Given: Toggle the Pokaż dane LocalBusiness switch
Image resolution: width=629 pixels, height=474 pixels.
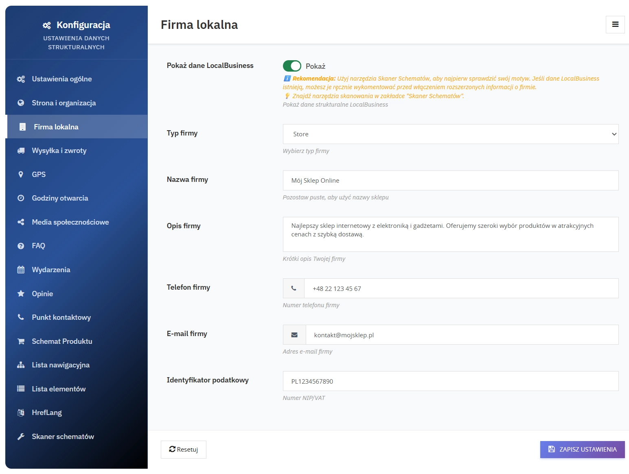Looking at the screenshot, I should tap(292, 66).
